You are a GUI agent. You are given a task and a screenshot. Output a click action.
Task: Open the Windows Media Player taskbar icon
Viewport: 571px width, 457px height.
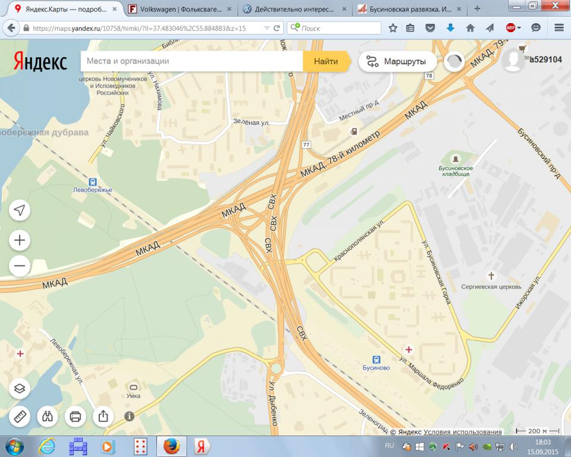[x=108, y=446]
